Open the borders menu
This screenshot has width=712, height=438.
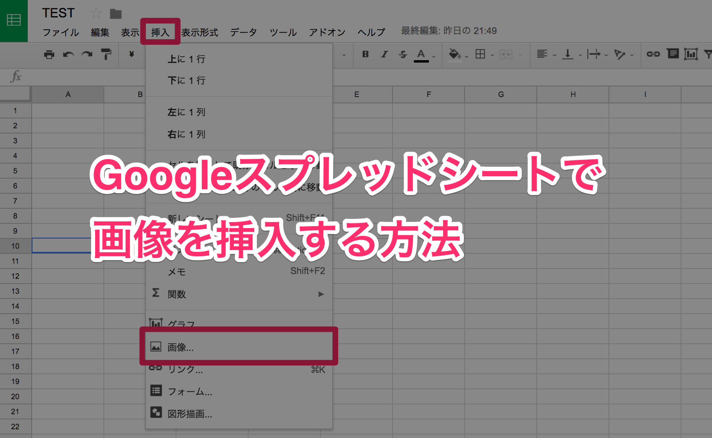(x=480, y=54)
